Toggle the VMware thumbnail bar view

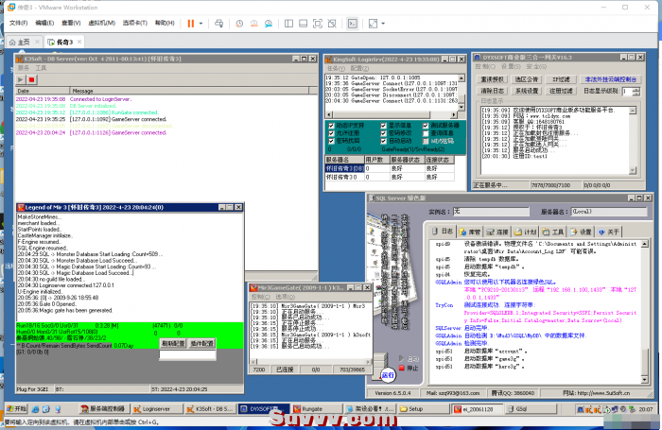[304, 24]
